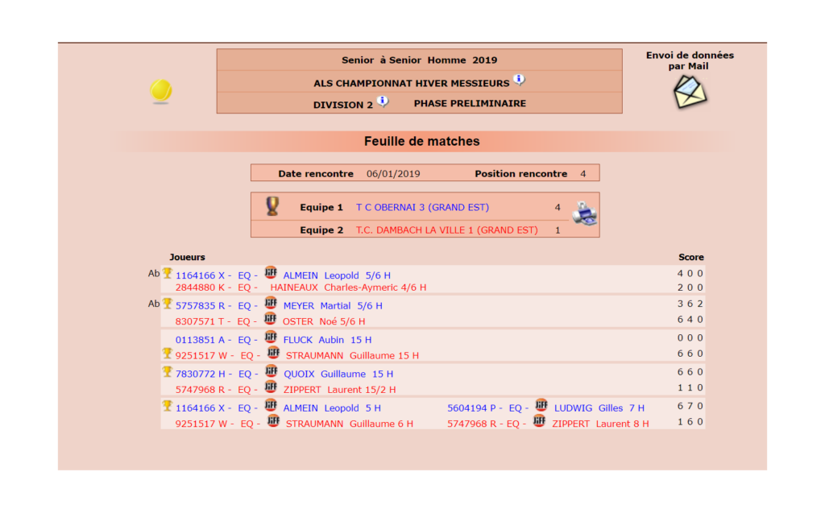The width and height of the screenshot is (825, 513).
Task: Open team T C OBERNAI 3 (GRAND EST)
Action: point(422,207)
